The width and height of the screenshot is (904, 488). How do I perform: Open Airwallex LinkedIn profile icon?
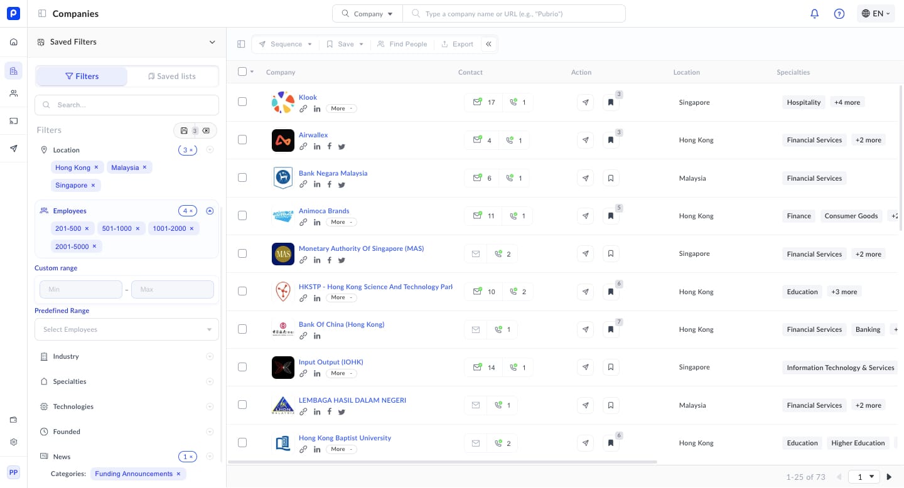click(317, 147)
